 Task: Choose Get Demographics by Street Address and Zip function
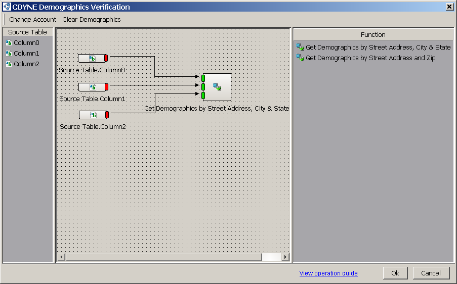(x=370, y=58)
